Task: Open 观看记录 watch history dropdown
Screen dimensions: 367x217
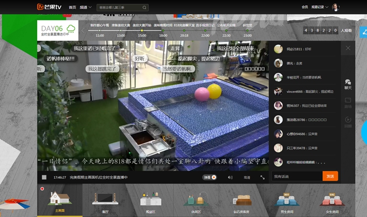Action: [x=318, y=8]
